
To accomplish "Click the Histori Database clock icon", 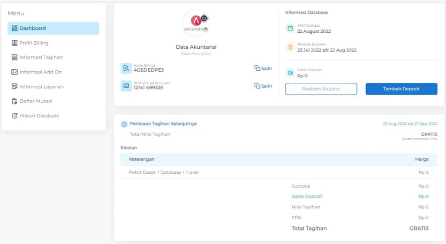I will (x=15, y=116).
